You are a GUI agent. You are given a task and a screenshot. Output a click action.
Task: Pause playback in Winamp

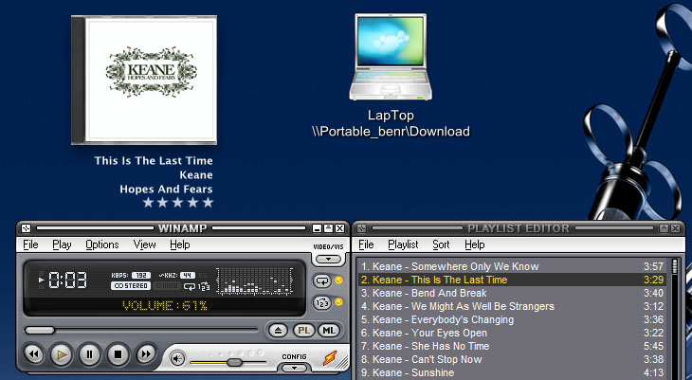coord(90,354)
